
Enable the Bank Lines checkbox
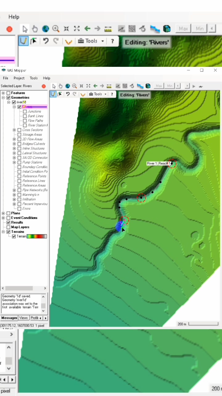[25, 116]
